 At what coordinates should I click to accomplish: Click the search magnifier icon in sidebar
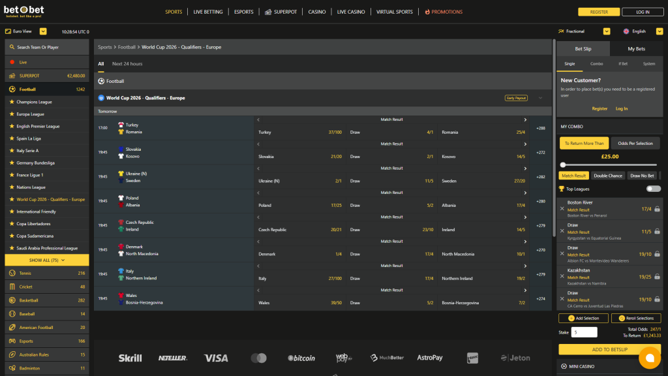click(x=12, y=47)
